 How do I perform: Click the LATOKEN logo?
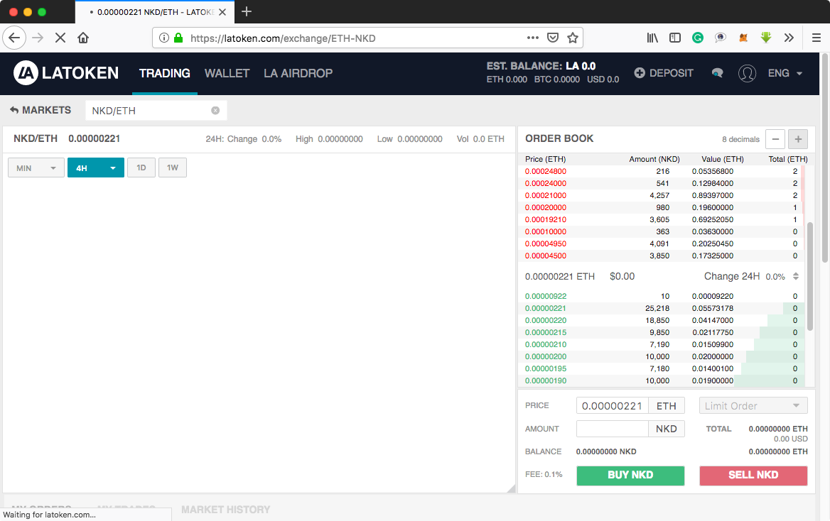coord(66,73)
